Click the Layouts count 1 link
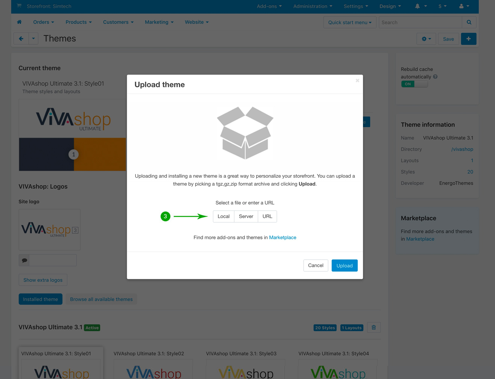This screenshot has width=495, height=379. click(472, 160)
